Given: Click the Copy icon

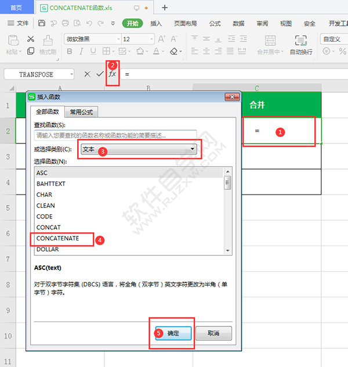Looking at the screenshot, I should 31,51.
